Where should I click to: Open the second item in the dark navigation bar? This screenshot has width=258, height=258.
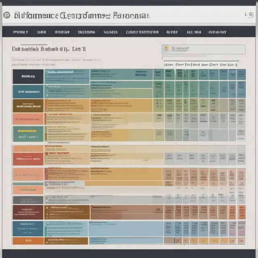[x=42, y=32]
